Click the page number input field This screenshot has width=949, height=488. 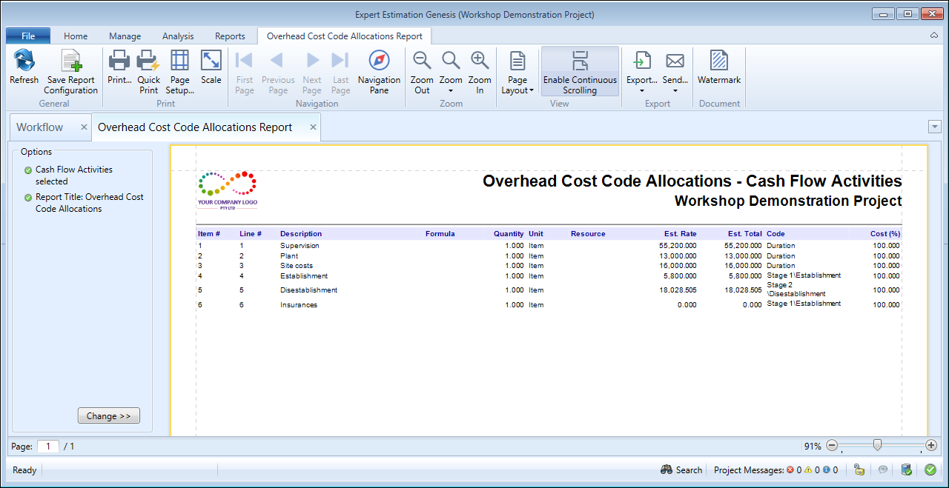48,447
